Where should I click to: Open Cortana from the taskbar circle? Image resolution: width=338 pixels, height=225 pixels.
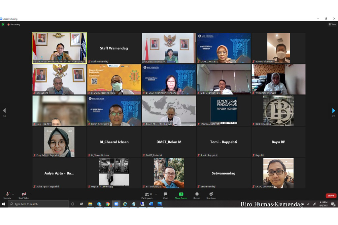point(73,204)
